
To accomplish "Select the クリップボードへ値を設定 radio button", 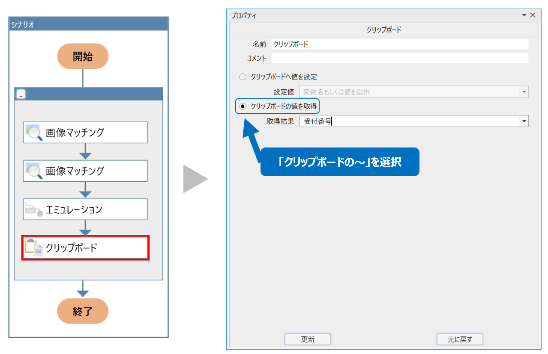I will [243, 77].
